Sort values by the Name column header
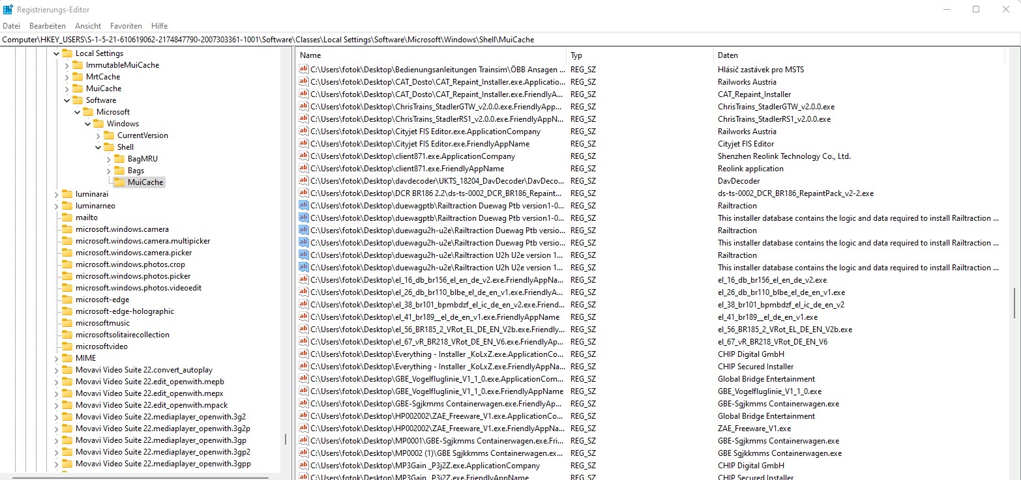Viewport: 1021px width, 480px height. pos(431,55)
